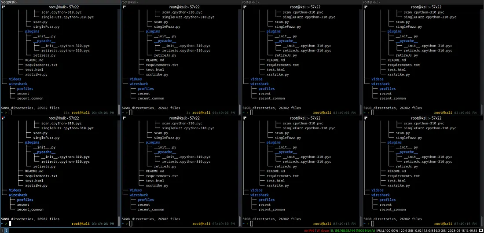This screenshot has width=484, height=233.
Task: Switch to workspace 1 in the bar
Action: click(x=2, y=230)
